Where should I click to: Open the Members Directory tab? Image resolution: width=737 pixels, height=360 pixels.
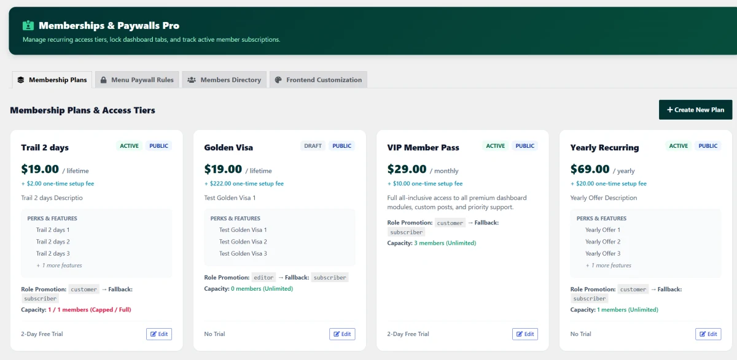coord(224,80)
